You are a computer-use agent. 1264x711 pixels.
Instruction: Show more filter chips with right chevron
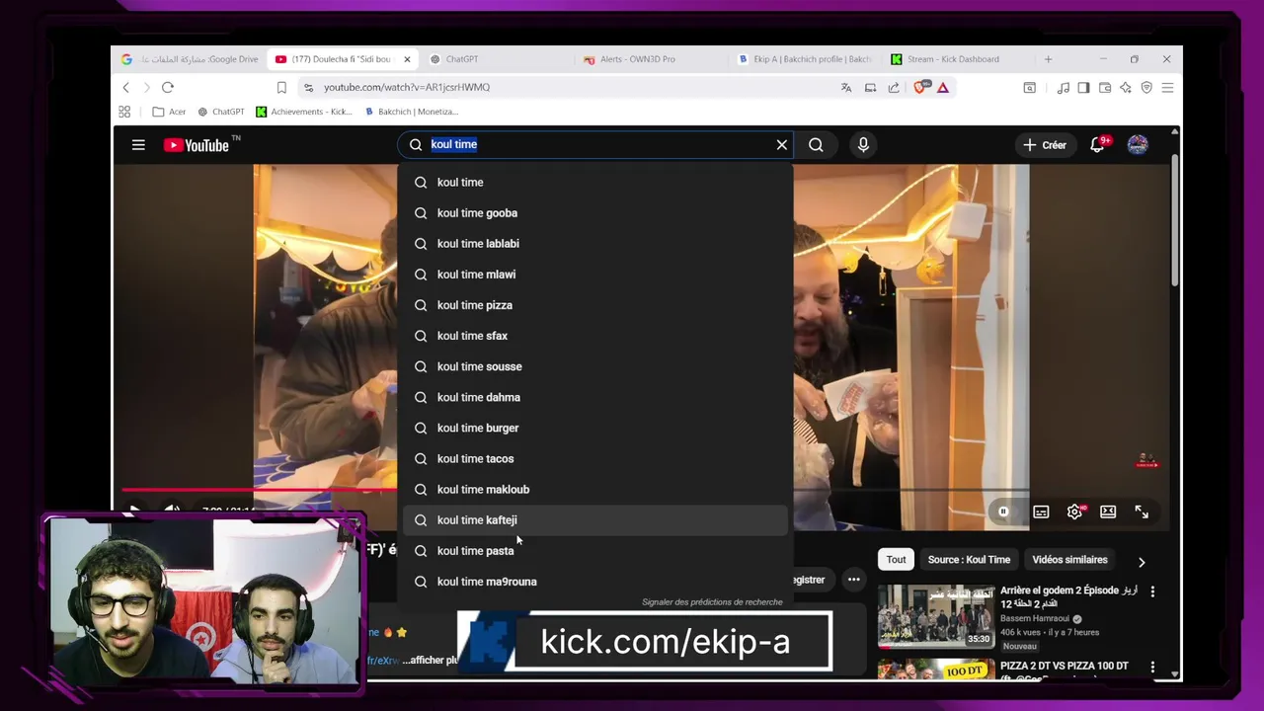point(1142,562)
